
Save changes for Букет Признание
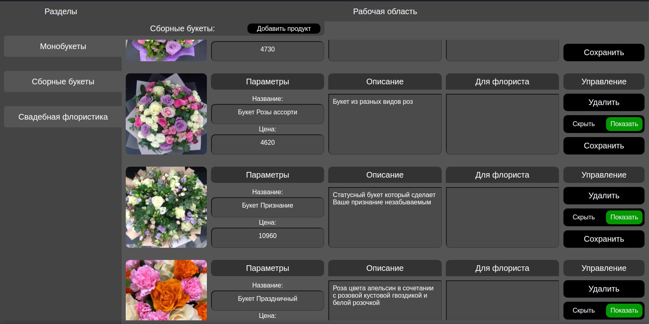pos(604,239)
